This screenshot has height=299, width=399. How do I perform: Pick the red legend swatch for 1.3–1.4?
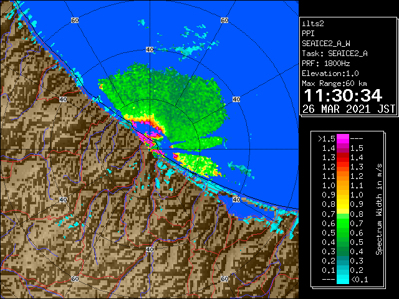343,158
